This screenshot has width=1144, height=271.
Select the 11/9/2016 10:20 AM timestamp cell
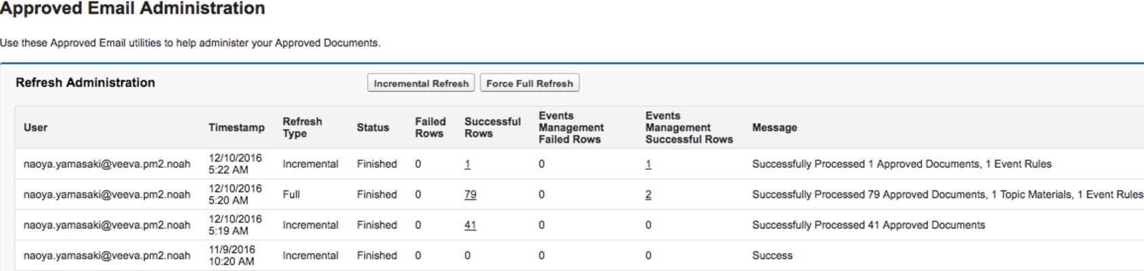tap(232, 255)
